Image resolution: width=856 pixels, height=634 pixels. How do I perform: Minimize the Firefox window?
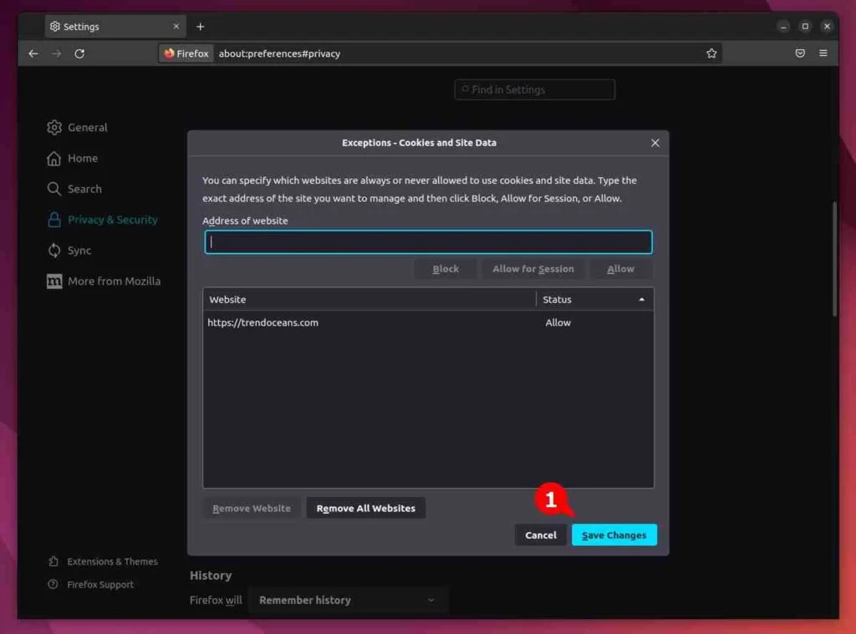(782, 26)
